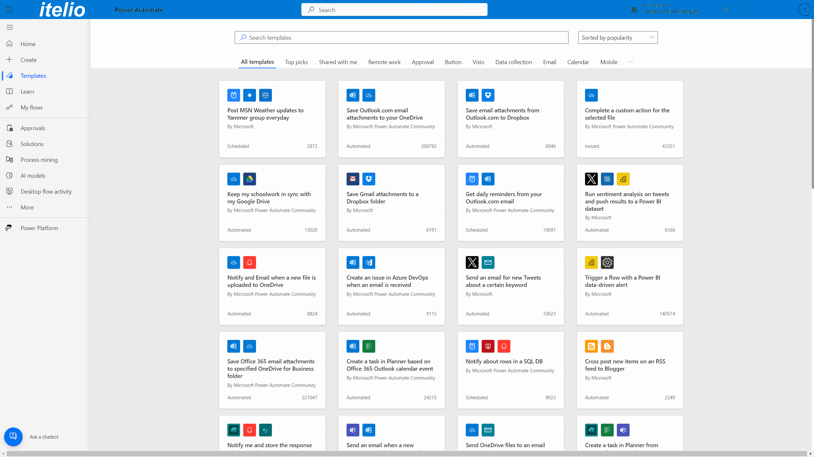Open 'Save Office 365 email attachments' template
Screen dimensions: 814x457
pos(272,370)
